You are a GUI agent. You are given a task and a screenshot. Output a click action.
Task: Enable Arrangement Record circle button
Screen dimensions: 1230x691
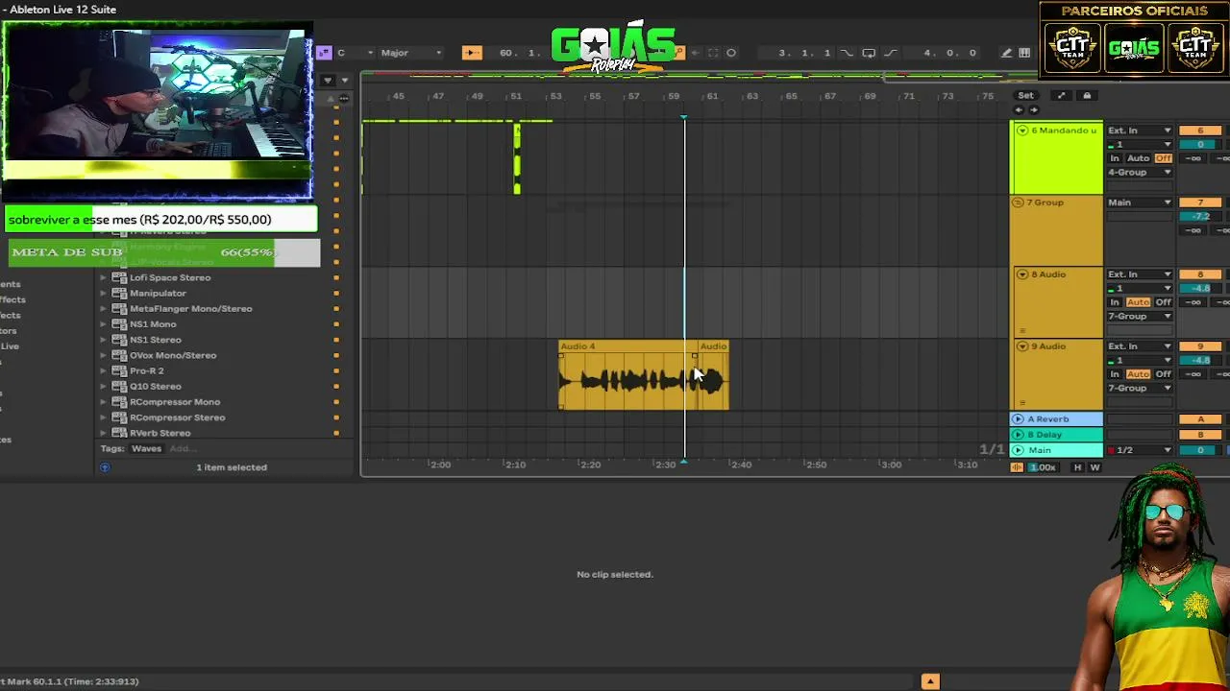(731, 53)
